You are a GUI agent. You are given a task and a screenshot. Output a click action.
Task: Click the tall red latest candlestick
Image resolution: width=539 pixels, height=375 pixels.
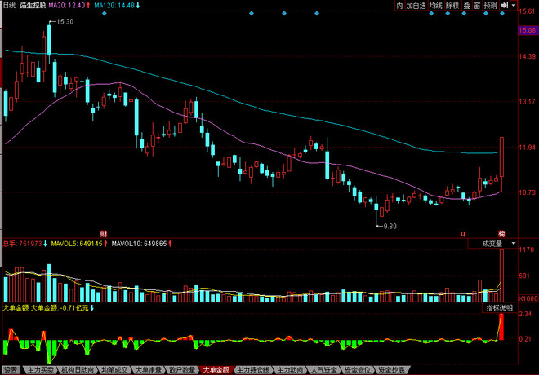[x=502, y=157]
